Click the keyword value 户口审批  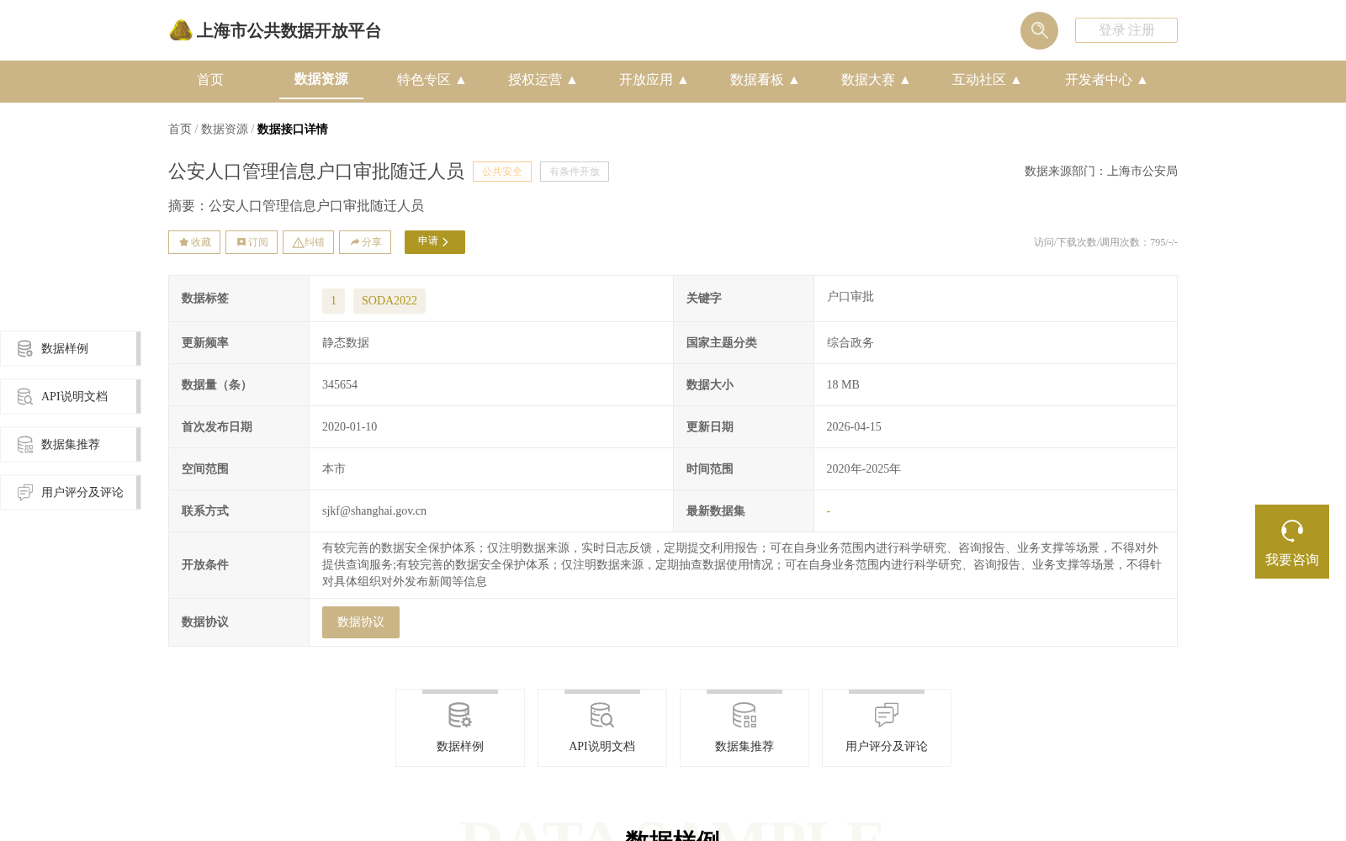(x=851, y=297)
